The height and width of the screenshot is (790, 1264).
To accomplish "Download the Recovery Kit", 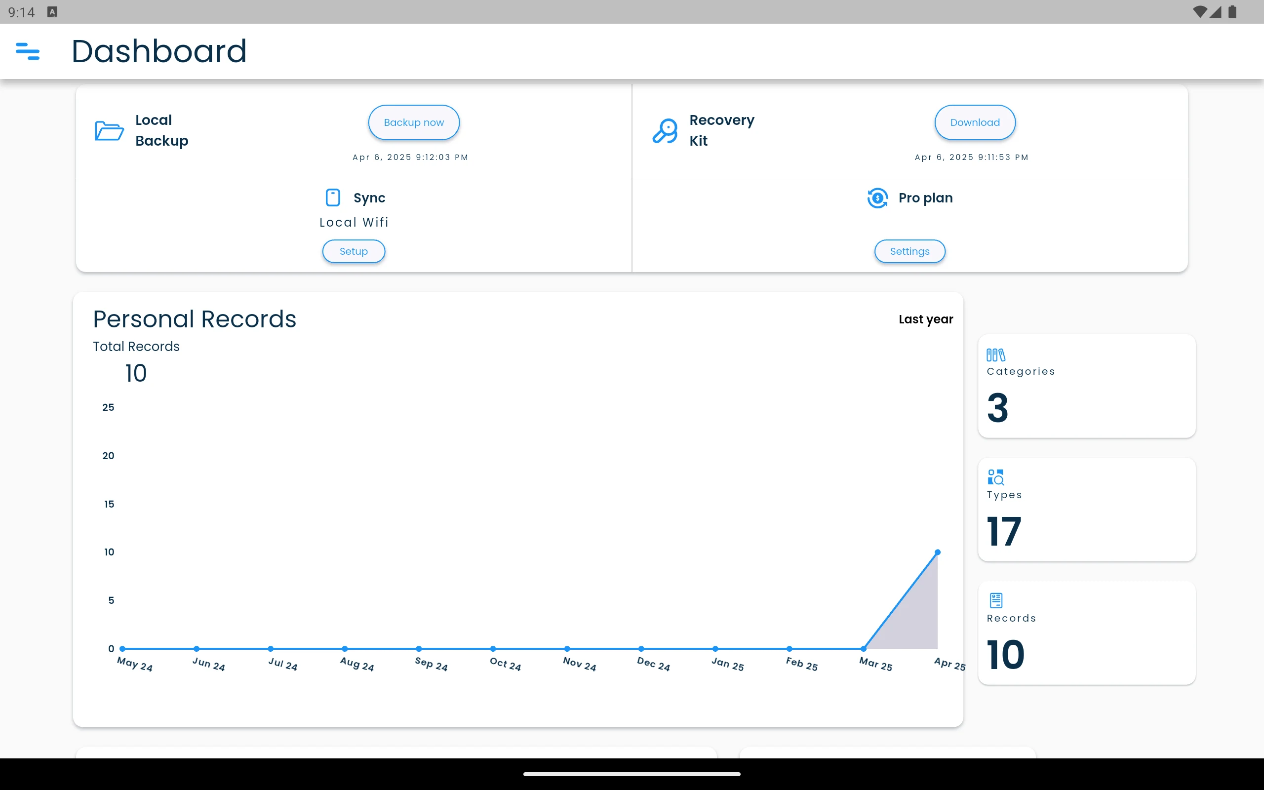I will (x=975, y=122).
